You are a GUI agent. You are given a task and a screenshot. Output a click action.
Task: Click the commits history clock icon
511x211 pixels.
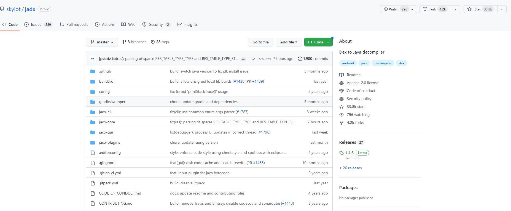300,59
